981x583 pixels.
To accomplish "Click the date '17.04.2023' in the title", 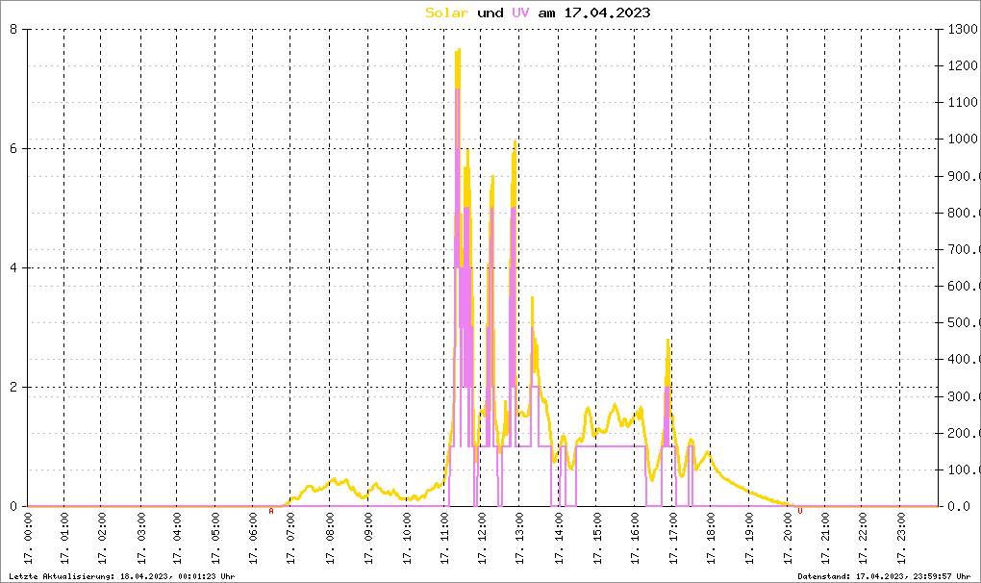I will pos(607,13).
